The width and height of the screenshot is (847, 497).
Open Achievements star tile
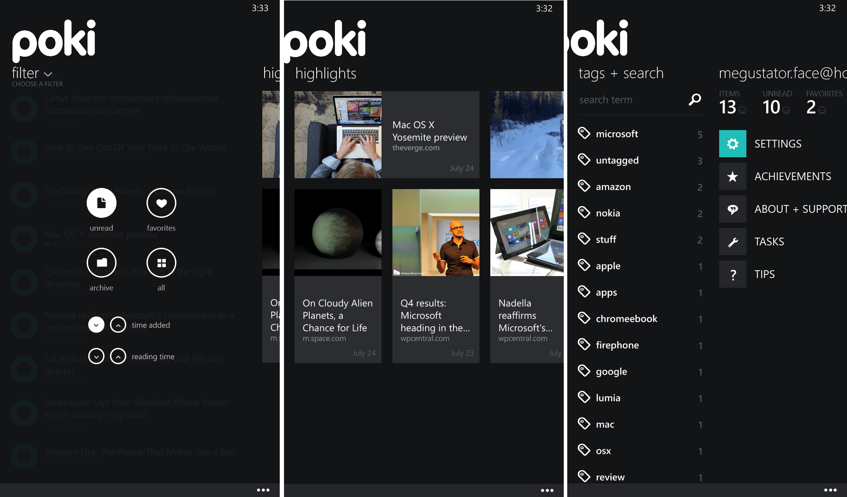coord(732,176)
